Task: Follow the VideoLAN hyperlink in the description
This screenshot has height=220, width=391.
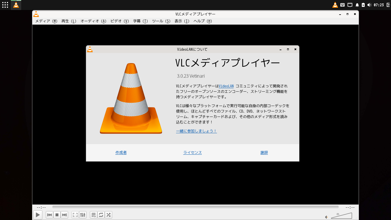Action: pyautogui.click(x=226, y=86)
